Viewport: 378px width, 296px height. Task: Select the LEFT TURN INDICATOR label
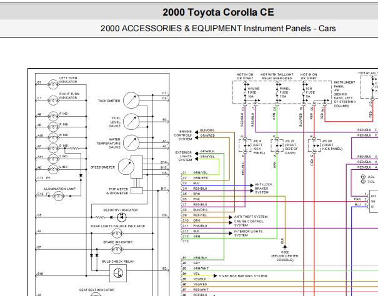[x=68, y=80]
